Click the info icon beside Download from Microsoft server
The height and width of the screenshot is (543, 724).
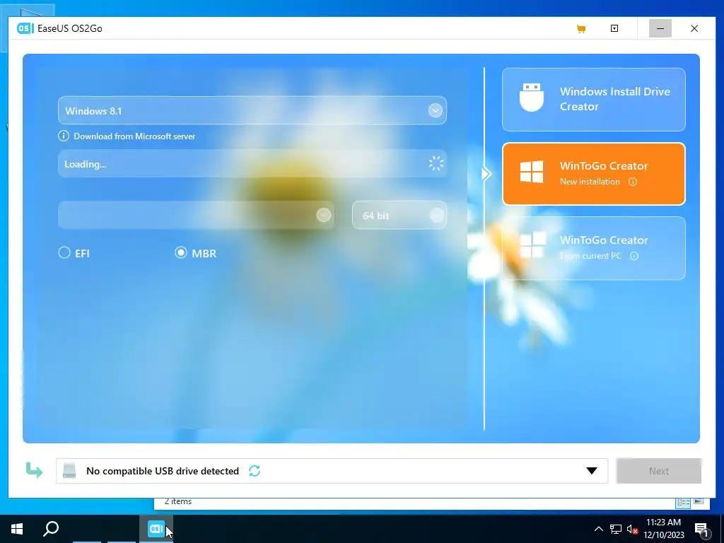pyautogui.click(x=63, y=136)
